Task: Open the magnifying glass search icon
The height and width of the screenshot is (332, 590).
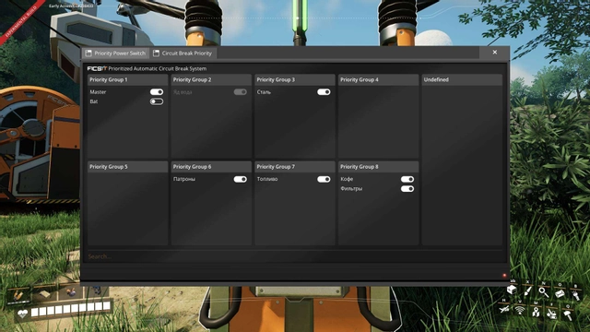Action: tap(544, 291)
